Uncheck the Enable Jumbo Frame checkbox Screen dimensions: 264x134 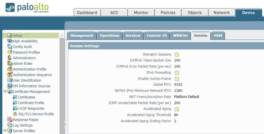(x=177, y=79)
